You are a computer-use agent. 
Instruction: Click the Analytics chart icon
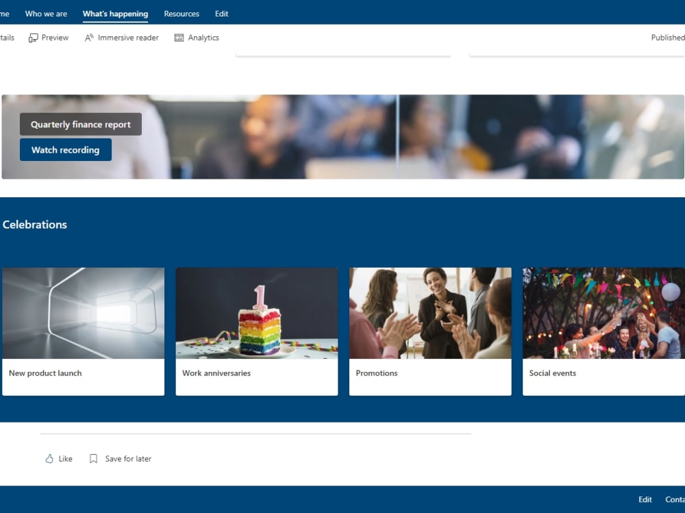179,38
